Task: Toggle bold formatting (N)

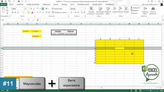Action: [13, 13]
